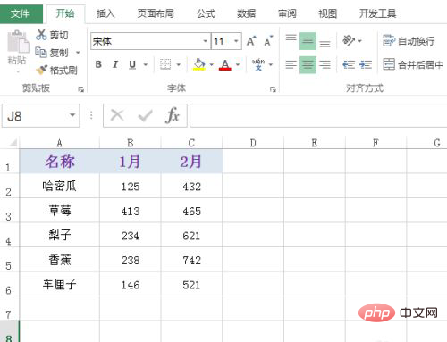Expand the paste options arrow

point(18,71)
